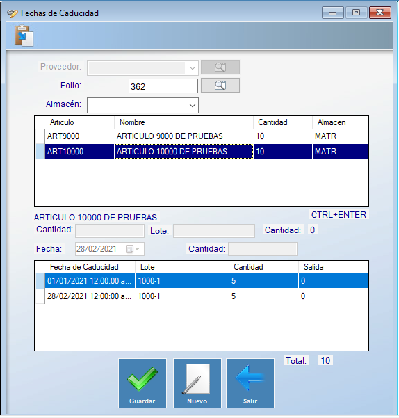The height and width of the screenshot is (418, 399).
Task: Click the search icon next to Folio
Action: pyautogui.click(x=220, y=86)
